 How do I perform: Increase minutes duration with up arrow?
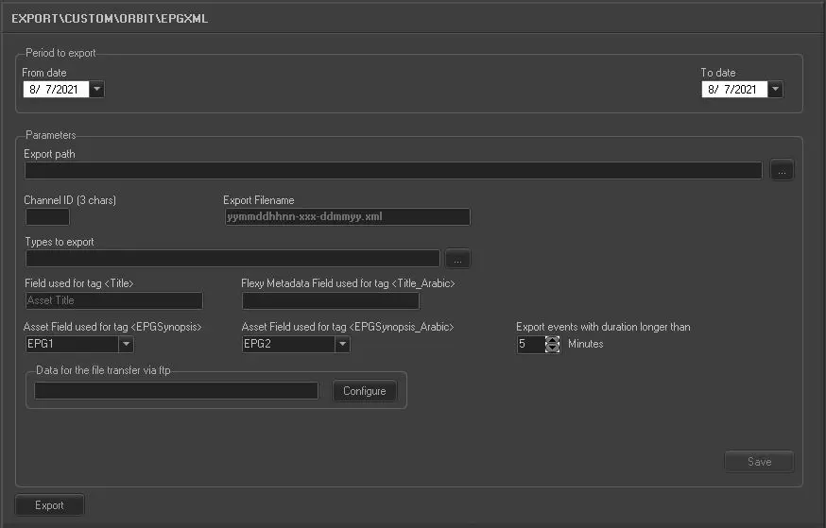point(553,340)
